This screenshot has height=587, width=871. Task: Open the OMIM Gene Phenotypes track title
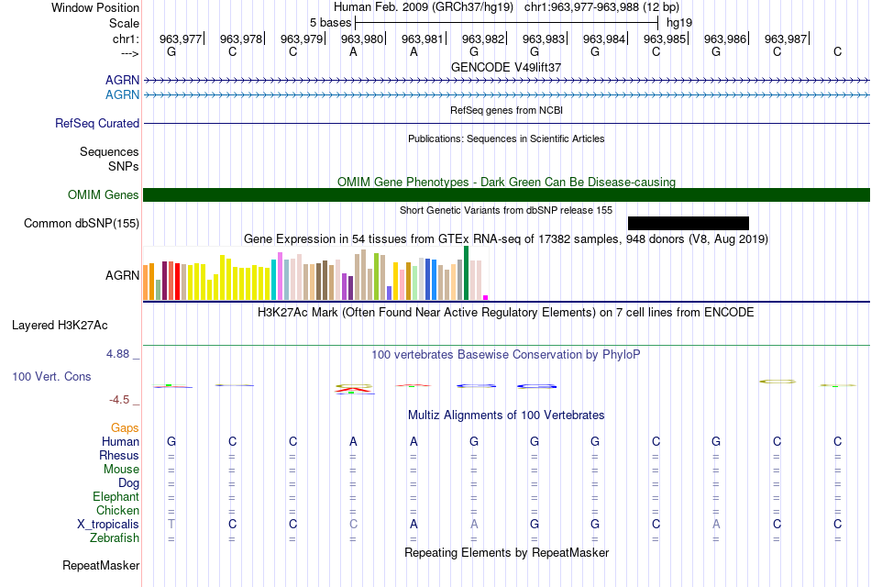click(506, 183)
